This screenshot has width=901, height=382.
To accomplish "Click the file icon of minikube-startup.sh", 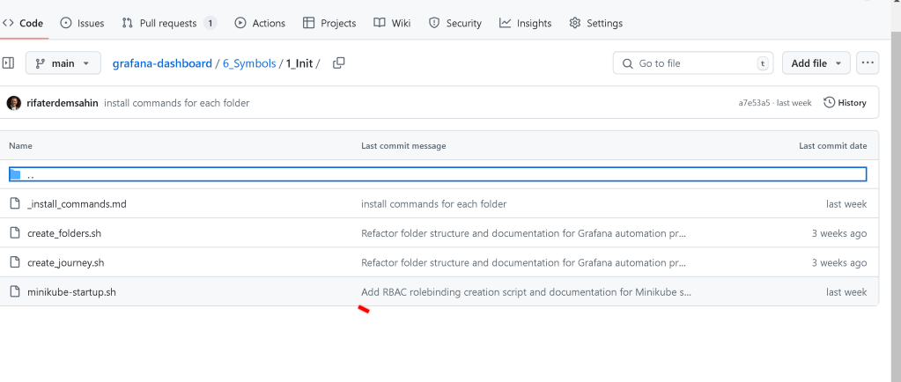I will coord(15,291).
